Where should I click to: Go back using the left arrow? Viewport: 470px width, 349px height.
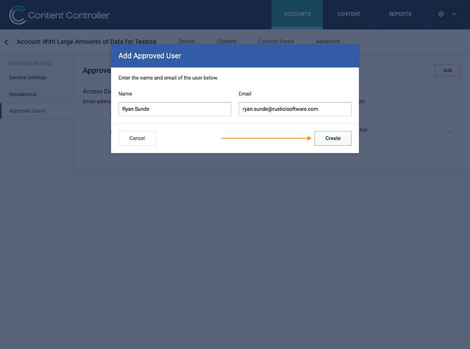(x=6, y=42)
